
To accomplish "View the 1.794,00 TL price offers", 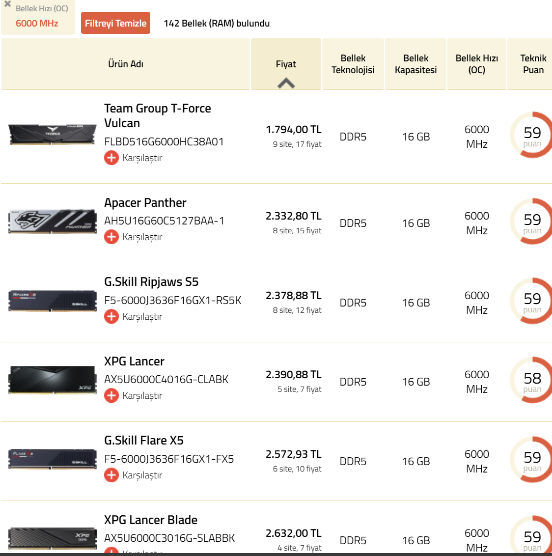I will click(294, 130).
